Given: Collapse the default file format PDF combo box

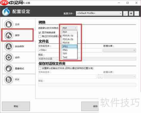Looking at the screenshot, I should click(69, 28).
